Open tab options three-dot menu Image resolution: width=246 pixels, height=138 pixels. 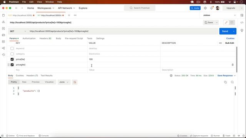[x=75, y=15]
